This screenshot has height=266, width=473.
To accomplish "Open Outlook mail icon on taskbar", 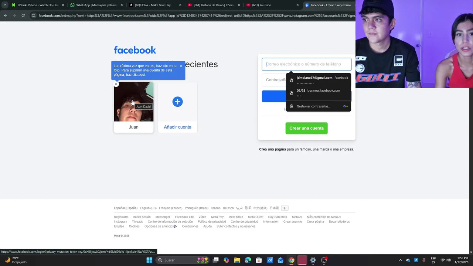I will tap(280, 260).
